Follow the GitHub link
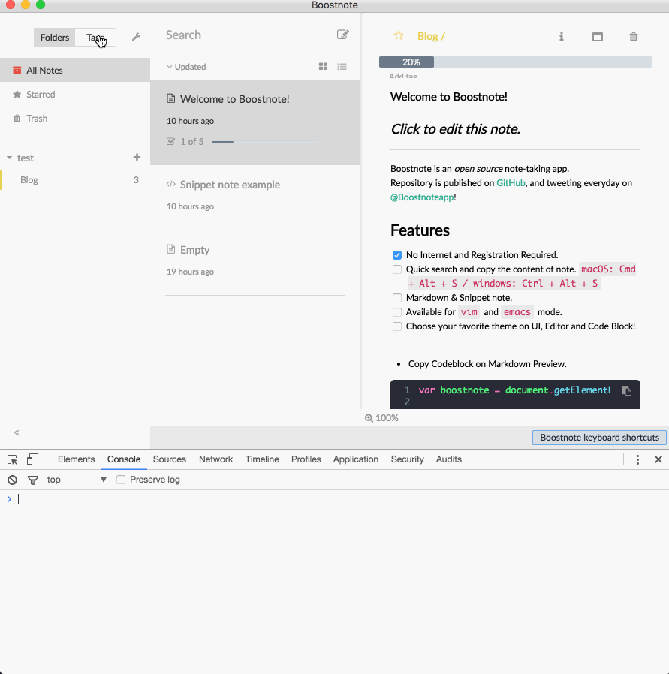The width and height of the screenshot is (669, 674). coord(511,183)
